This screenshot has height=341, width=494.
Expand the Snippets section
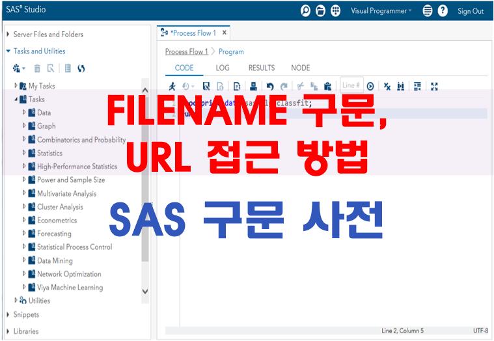tap(8, 314)
